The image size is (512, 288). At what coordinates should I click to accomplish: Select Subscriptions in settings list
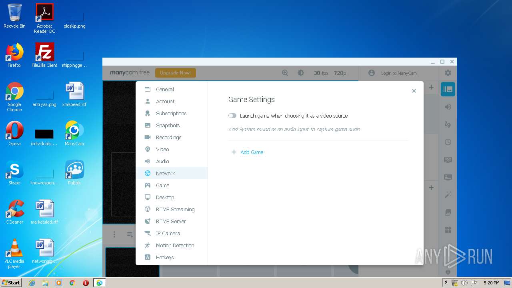click(x=172, y=113)
